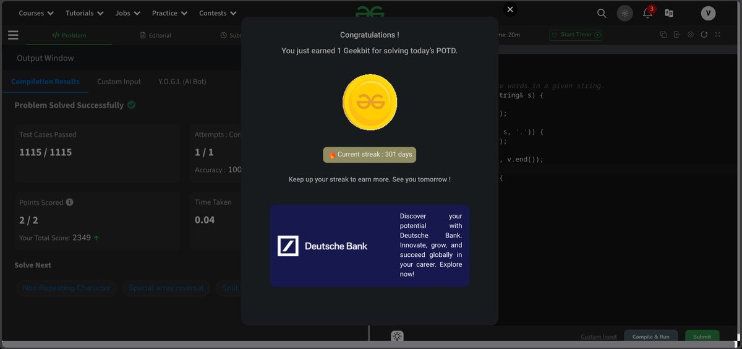Click the horizontal scrollbar at the bottom

coord(368,345)
